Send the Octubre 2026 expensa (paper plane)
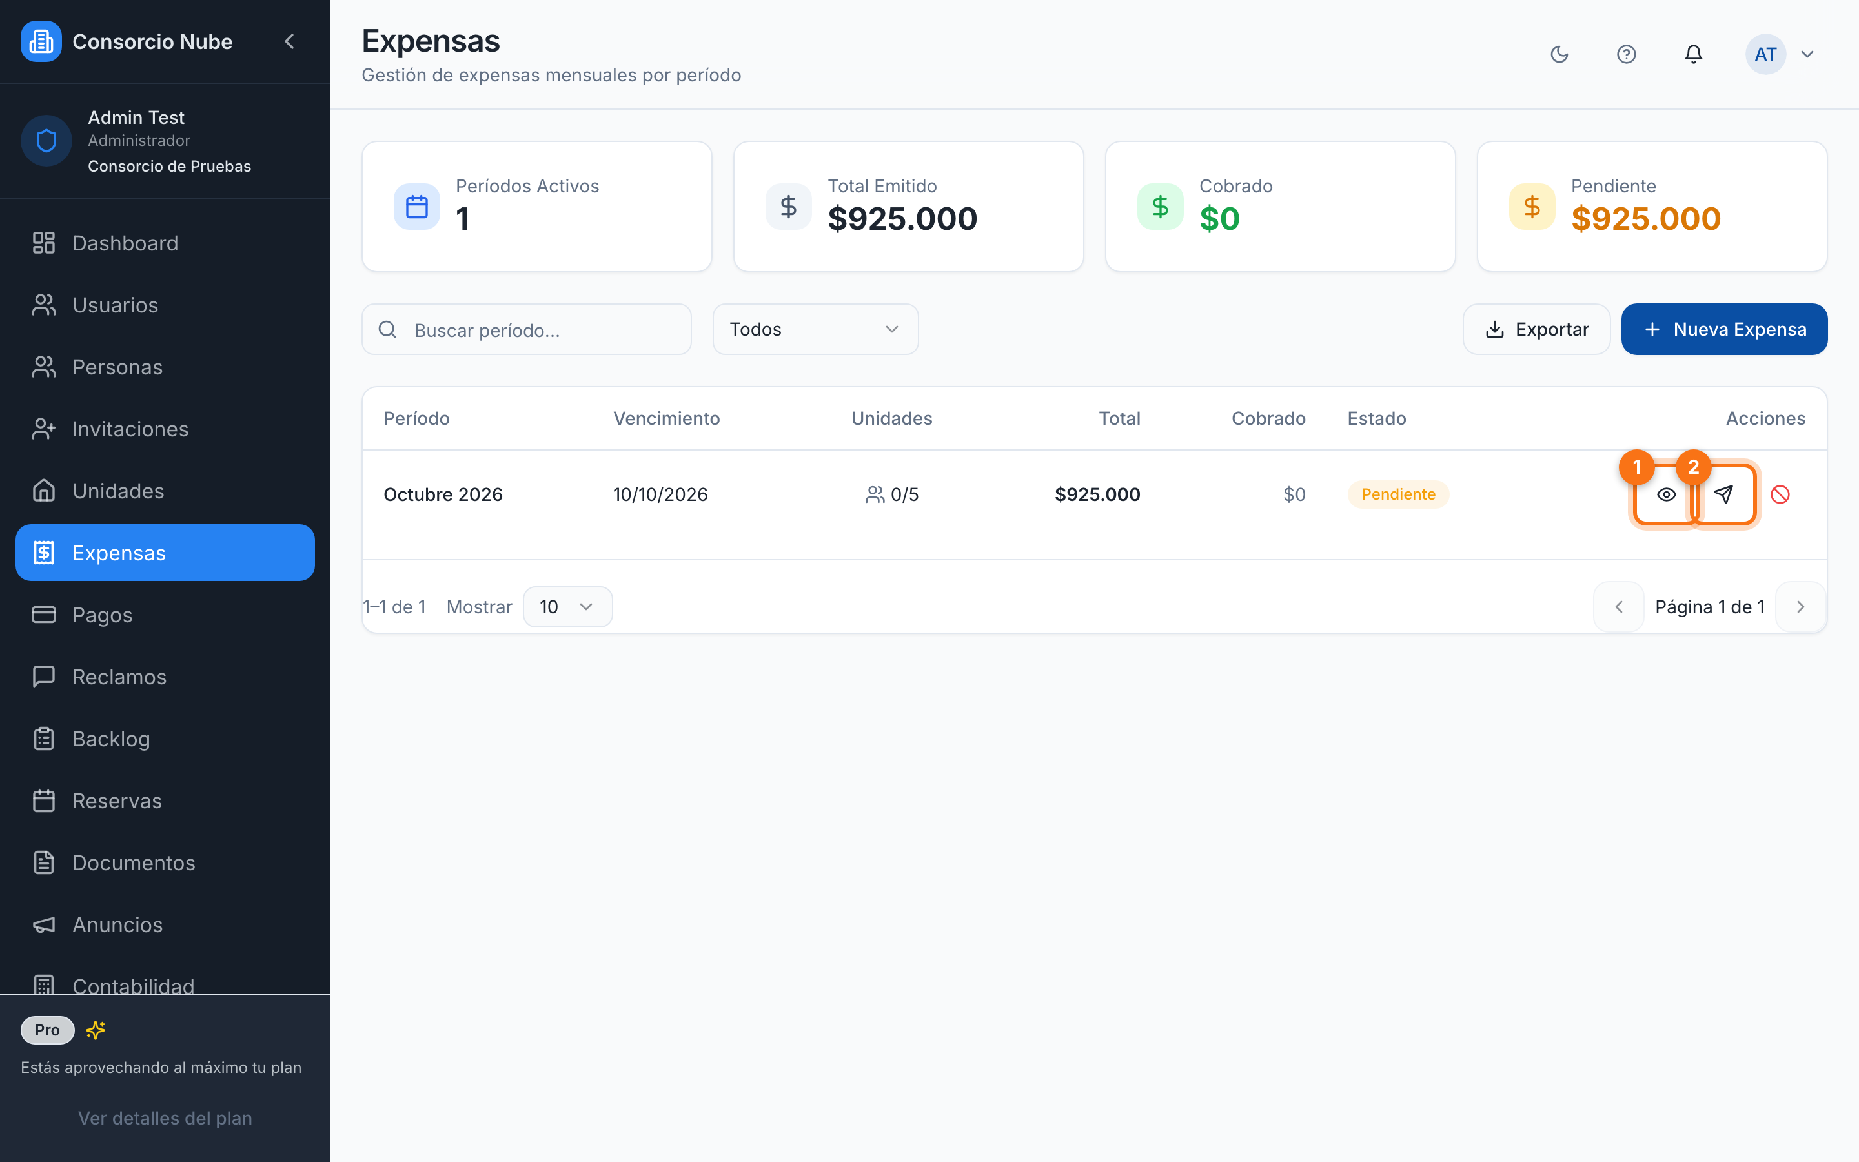 point(1724,494)
